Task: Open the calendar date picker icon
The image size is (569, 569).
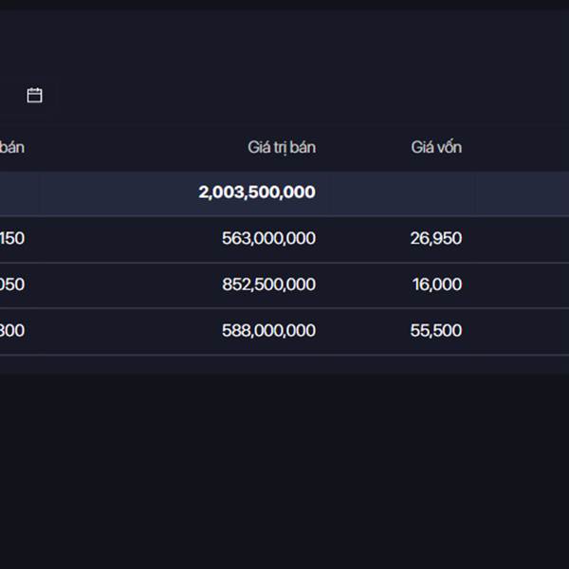Action: point(35,95)
